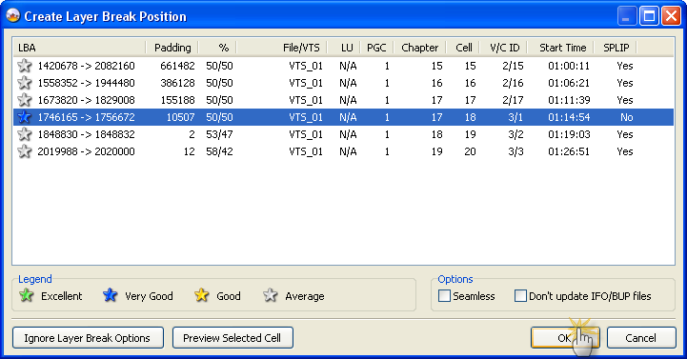Screen dimensions: 687x359
Task: Click the blue Very Good star in Legend
Action: pos(110,295)
